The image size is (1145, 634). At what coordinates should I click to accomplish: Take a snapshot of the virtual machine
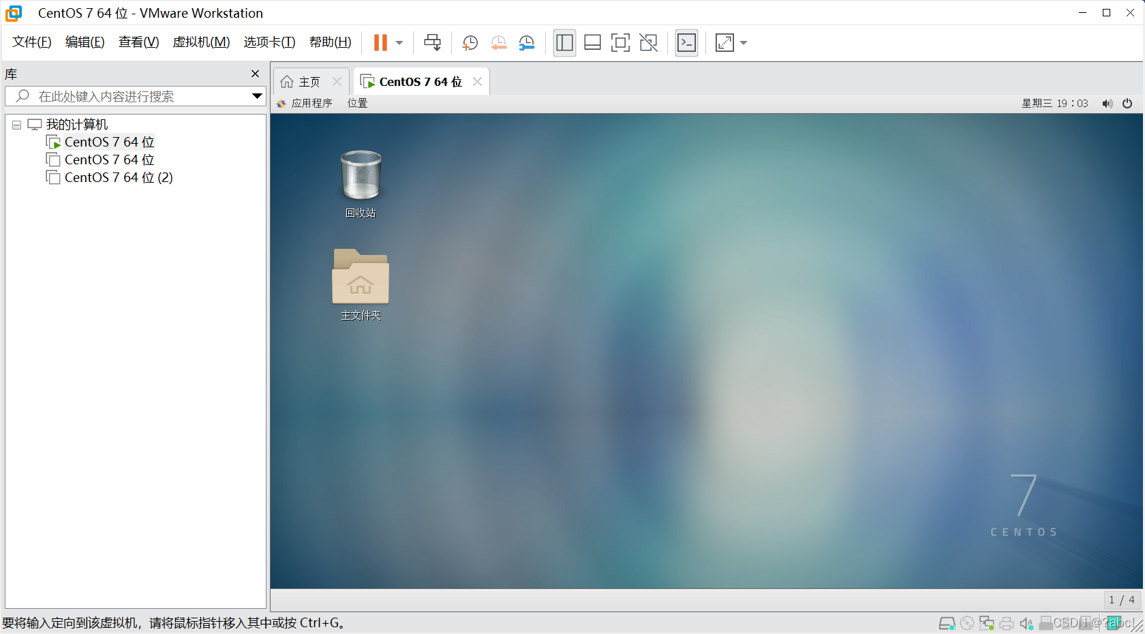pos(470,43)
